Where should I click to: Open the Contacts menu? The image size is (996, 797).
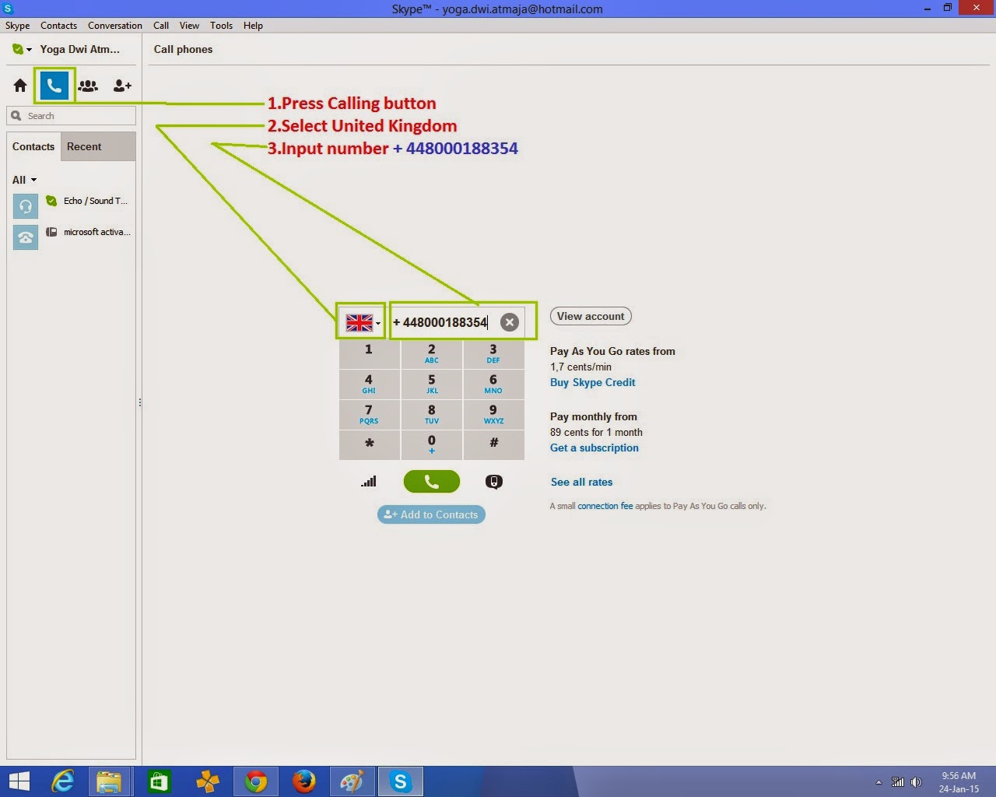tap(58, 26)
